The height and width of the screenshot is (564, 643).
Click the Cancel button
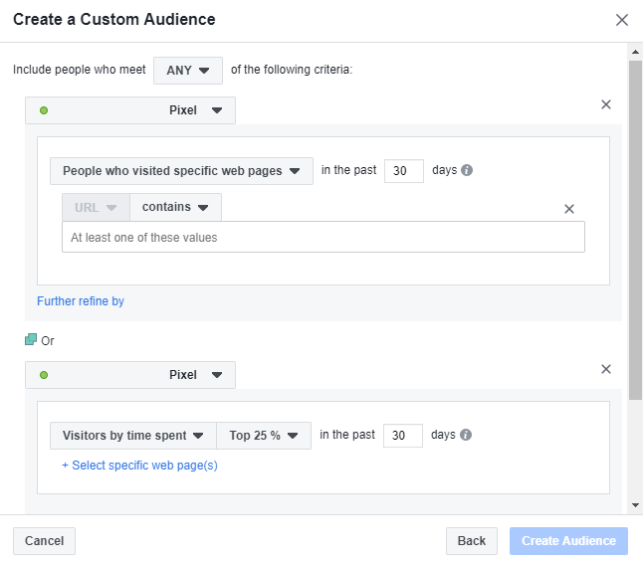(44, 541)
